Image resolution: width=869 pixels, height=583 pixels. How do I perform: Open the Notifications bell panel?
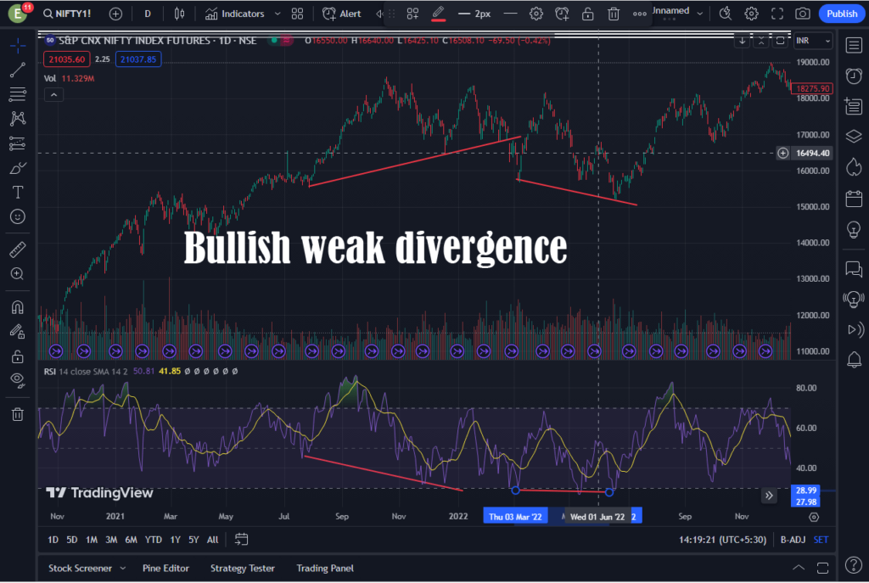tap(854, 360)
